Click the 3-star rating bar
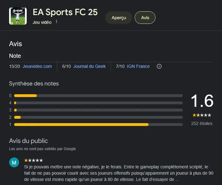 point(98,110)
